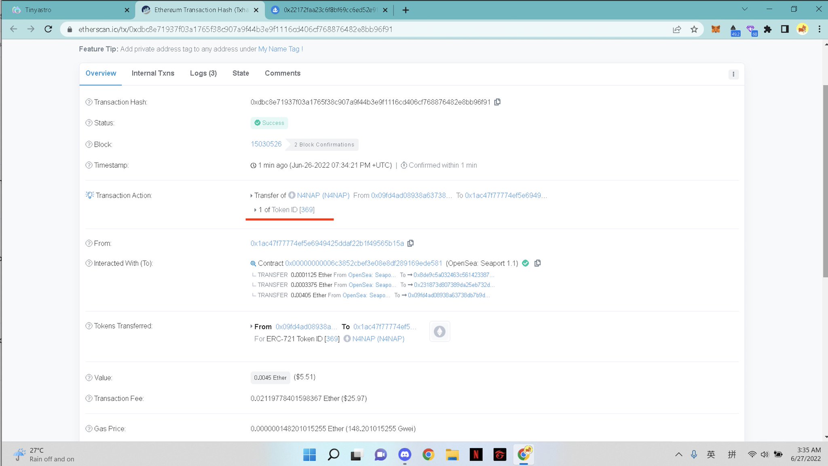Open block 15030526 link
Screen dimensions: 828x466
[266, 144]
